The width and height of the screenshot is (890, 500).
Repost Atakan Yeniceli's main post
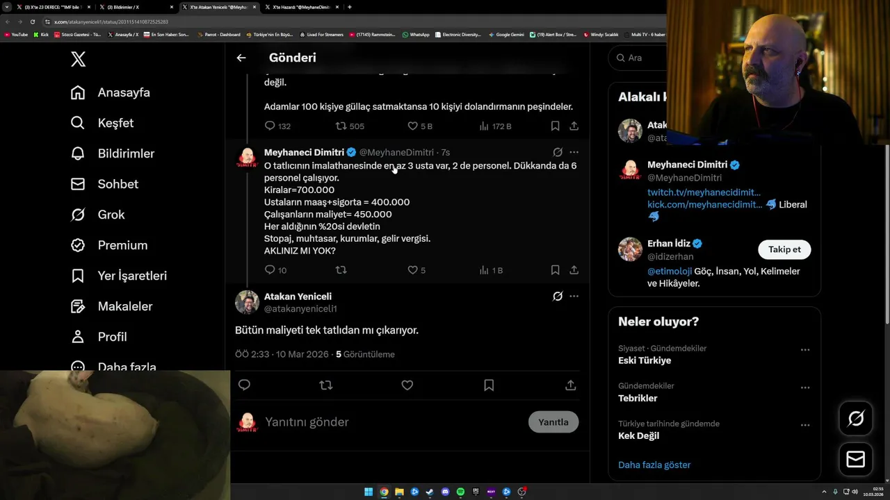pyautogui.click(x=325, y=385)
